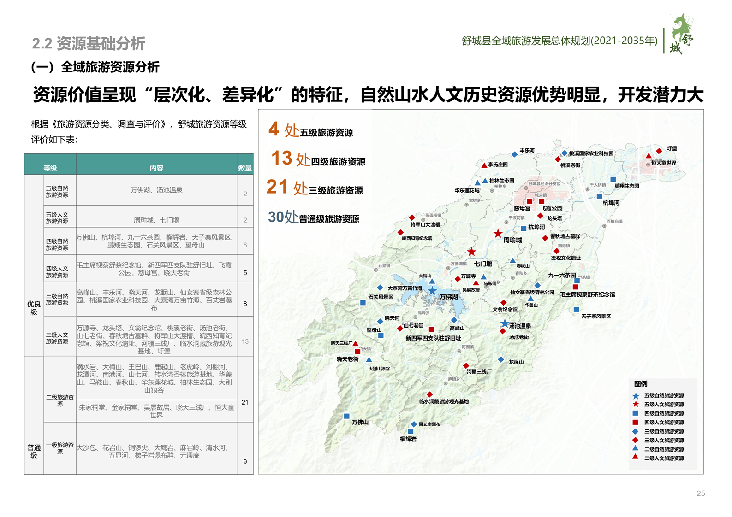Click the 万佛湖、汤池温泉 table cell
732x517 pixels.
tap(156, 190)
